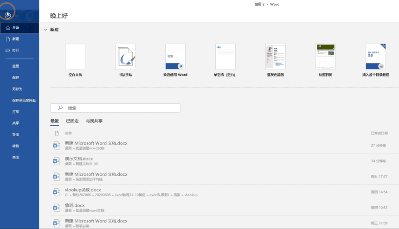Click the 周四 14:54 modified date
The image size is (399, 229).
pos(379,192)
